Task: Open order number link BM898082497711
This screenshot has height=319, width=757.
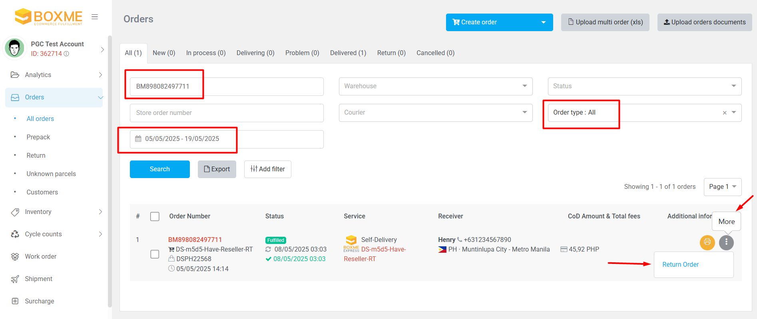Action: click(195, 240)
